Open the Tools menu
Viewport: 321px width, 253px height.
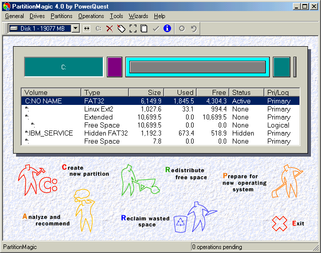pyautogui.click(x=116, y=16)
